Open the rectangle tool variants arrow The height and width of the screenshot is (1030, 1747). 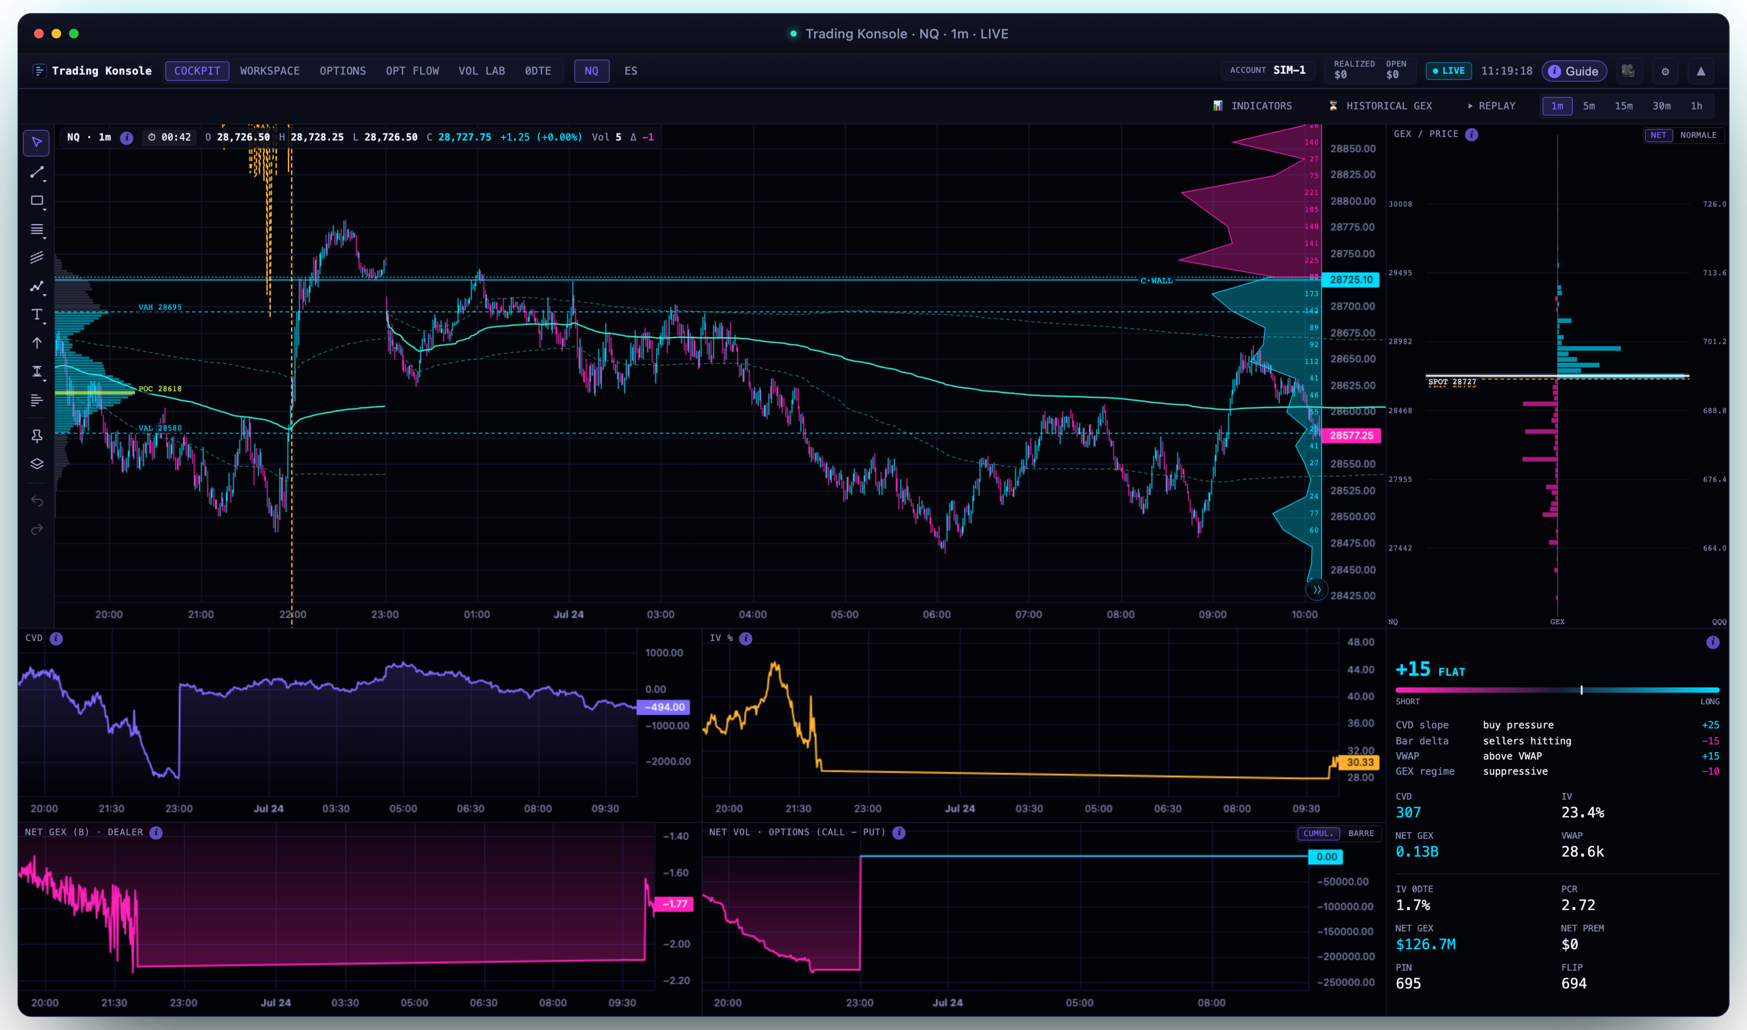click(45, 209)
